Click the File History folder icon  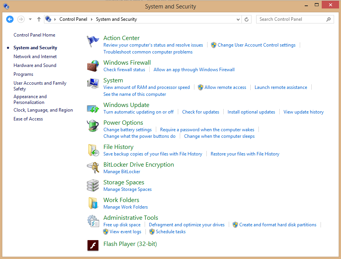(93, 150)
